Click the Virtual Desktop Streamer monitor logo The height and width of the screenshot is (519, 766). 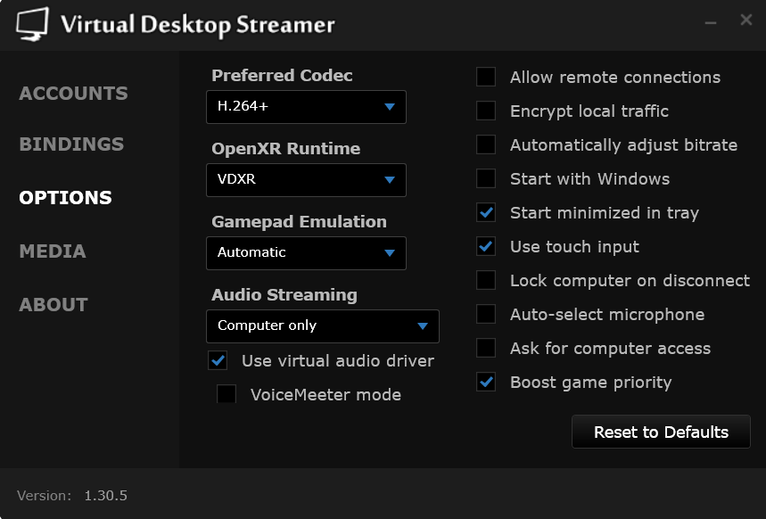32,25
